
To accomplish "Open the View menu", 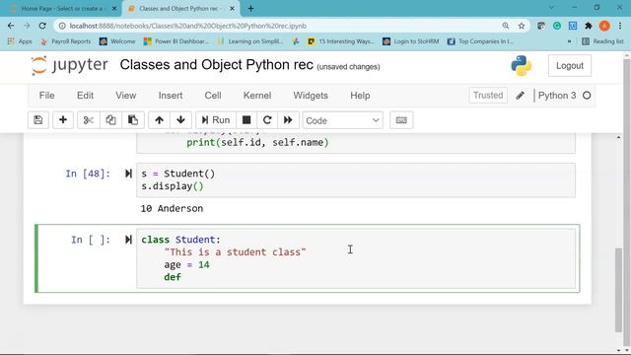I will pos(125,96).
